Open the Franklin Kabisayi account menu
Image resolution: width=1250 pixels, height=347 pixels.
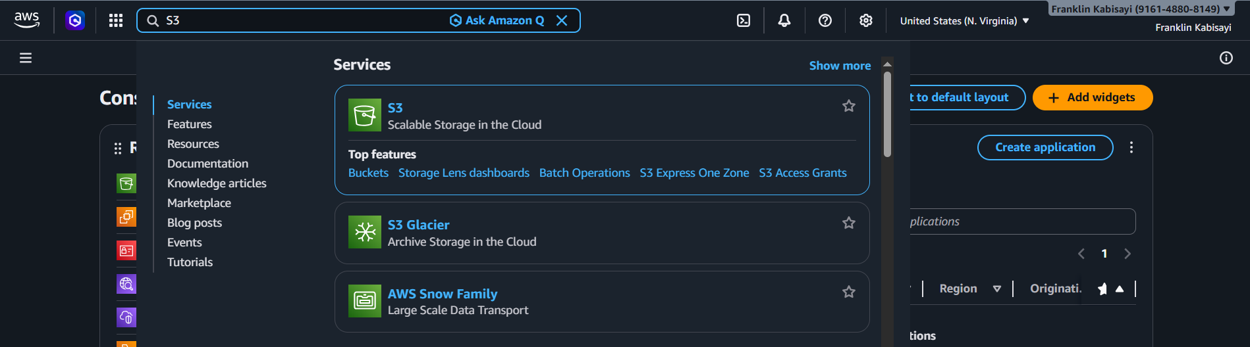1141,9
